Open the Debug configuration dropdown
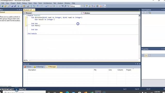This screenshot has height=93, width=165. tap(80, 6)
